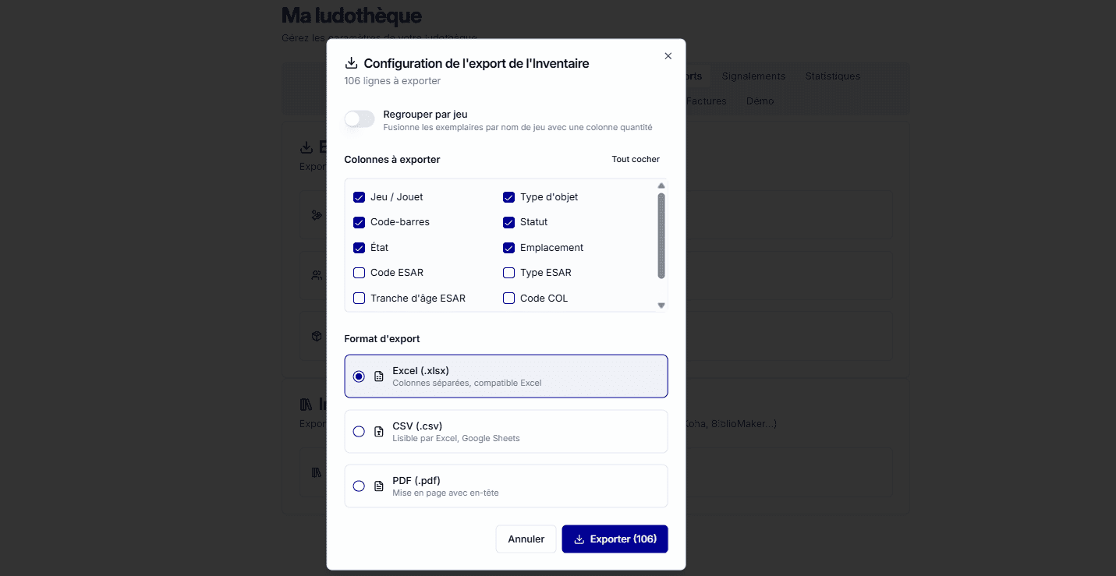
Task: Click the PDF document file icon
Action: tap(379, 486)
